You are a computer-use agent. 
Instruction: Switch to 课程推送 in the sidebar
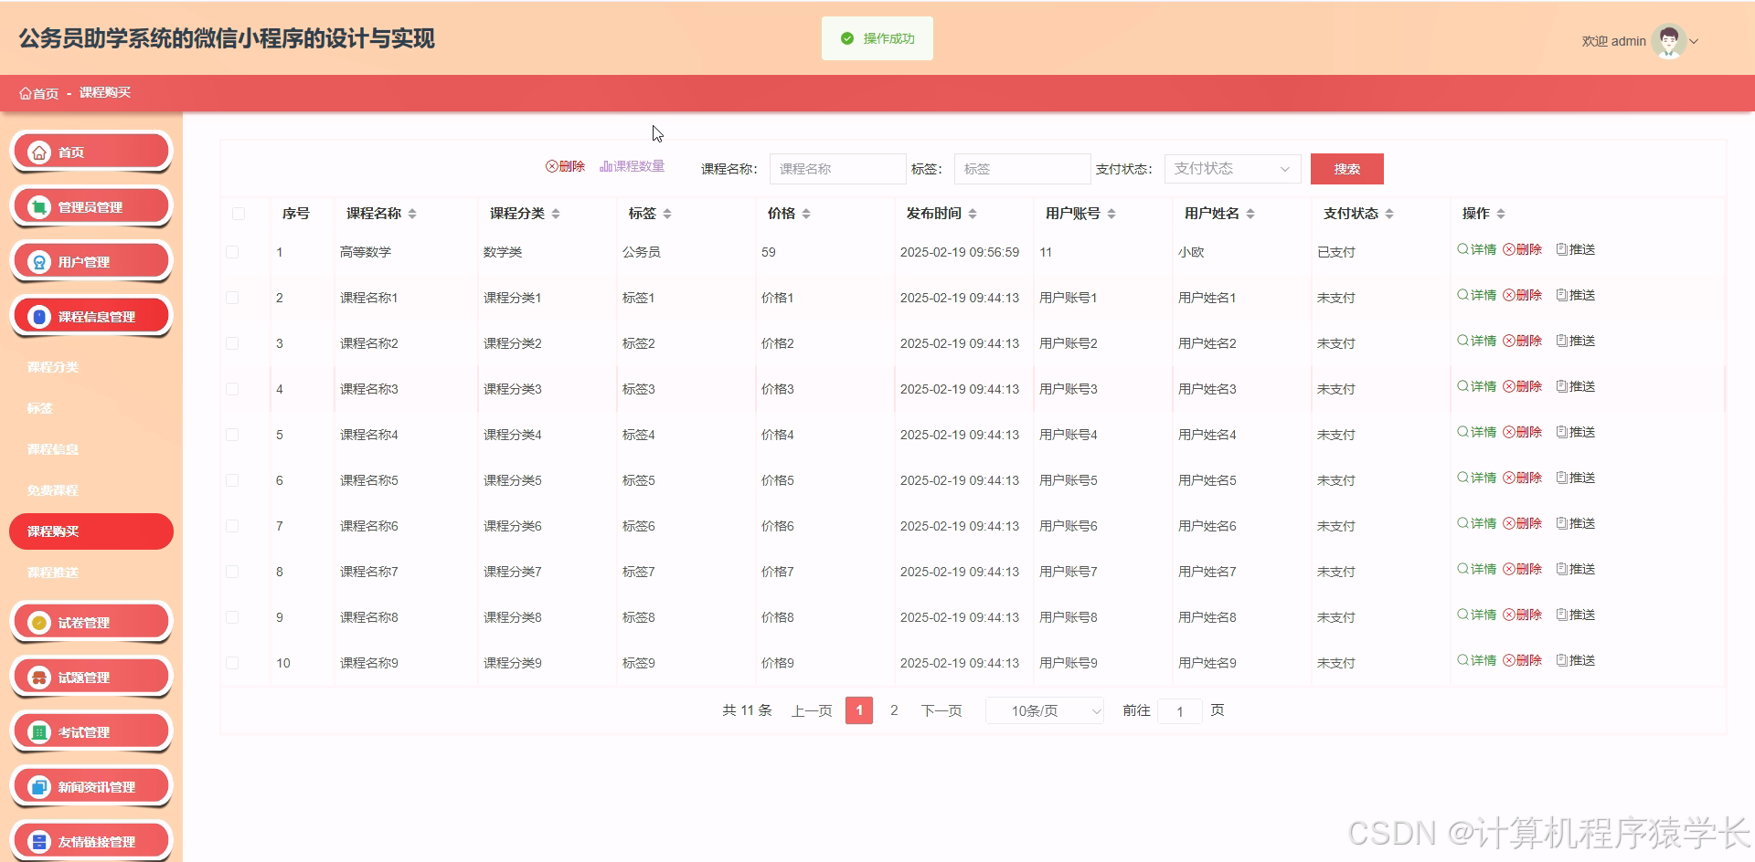click(51, 573)
